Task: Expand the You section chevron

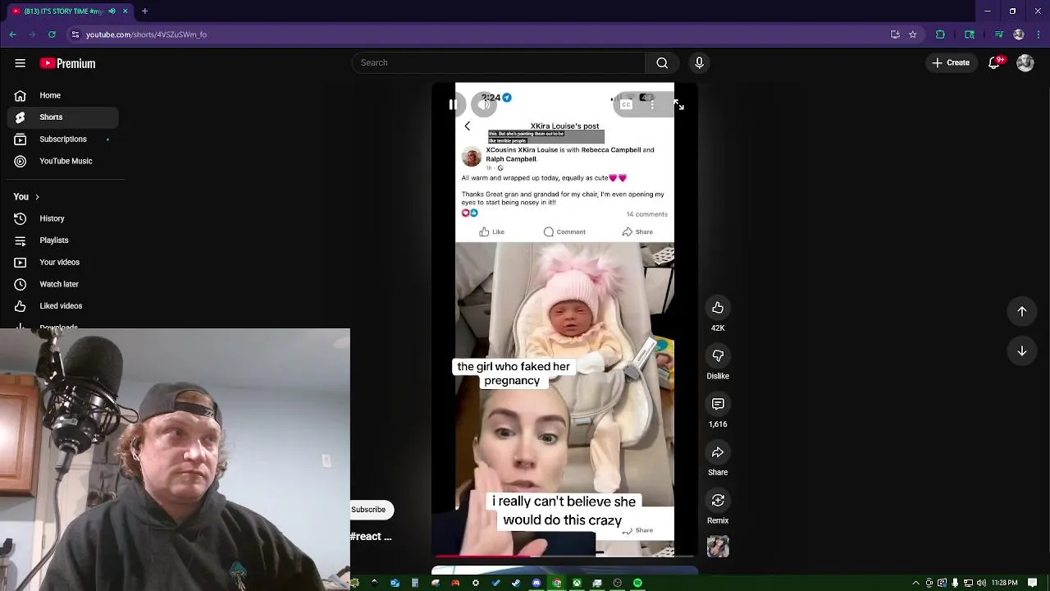Action: coord(37,197)
